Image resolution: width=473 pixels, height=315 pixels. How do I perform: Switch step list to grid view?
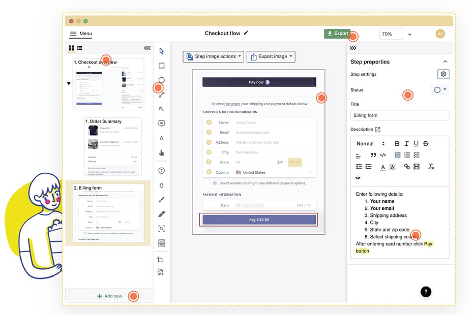pos(72,48)
